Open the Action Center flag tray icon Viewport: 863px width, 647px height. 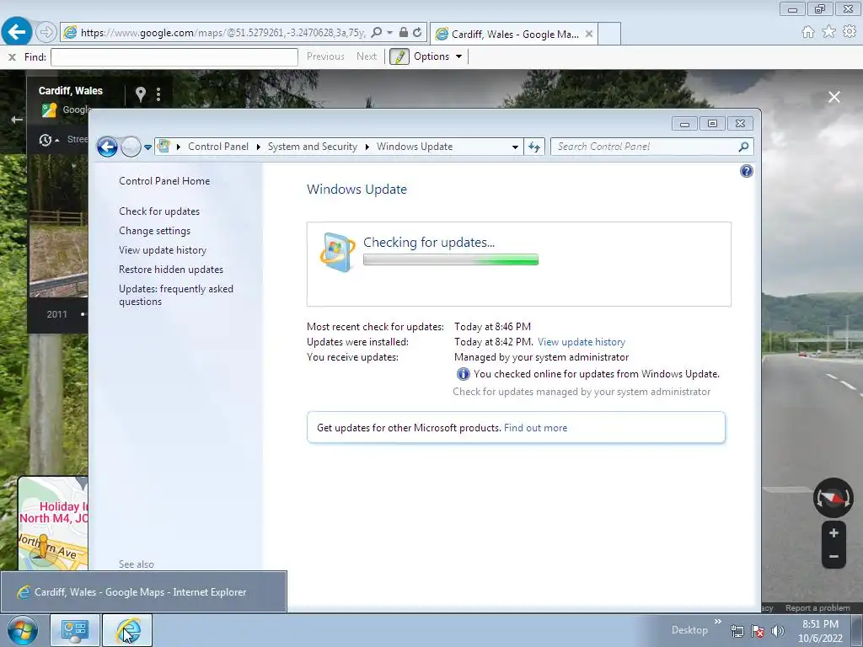[x=758, y=631]
